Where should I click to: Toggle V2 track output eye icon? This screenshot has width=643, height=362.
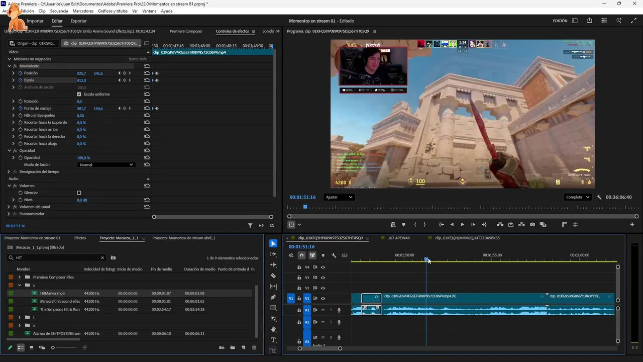pyautogui.click(x=323, y=288)
